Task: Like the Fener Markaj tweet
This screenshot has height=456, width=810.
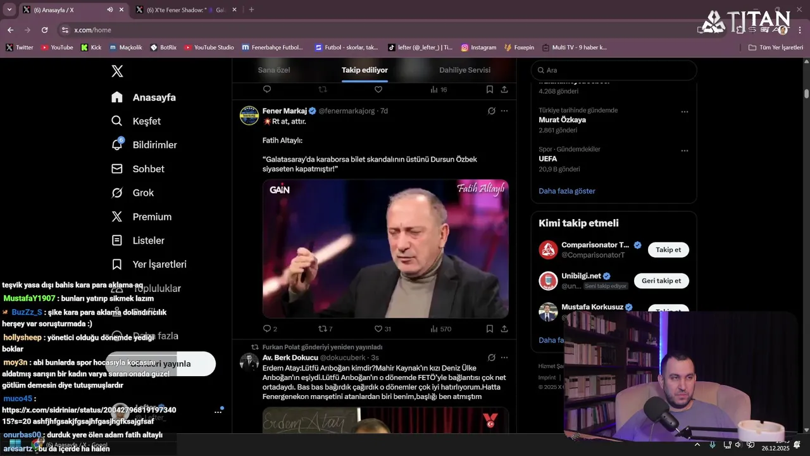Action: coord(384,329)
